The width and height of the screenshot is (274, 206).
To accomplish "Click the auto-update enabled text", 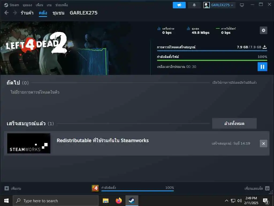I will (234, 83).
